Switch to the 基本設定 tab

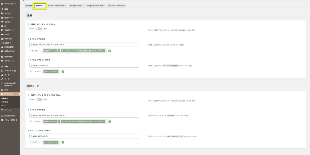coord(29,6)
